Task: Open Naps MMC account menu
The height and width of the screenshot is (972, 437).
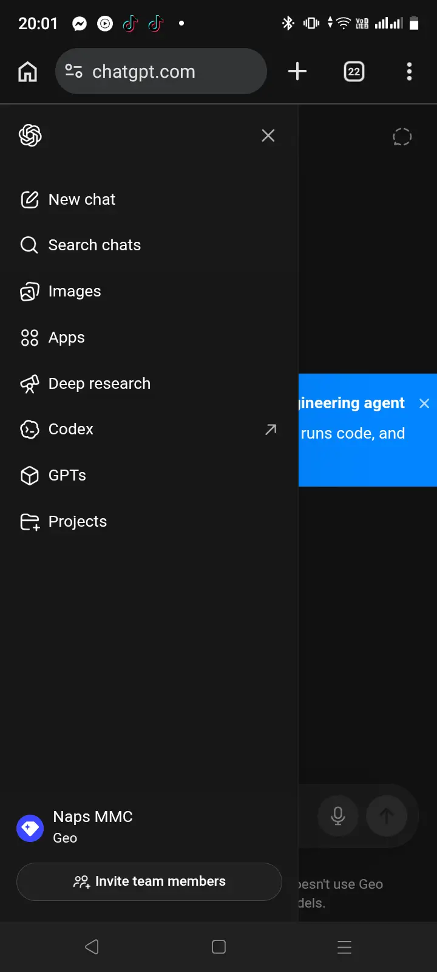Action: click(x=149, y=827)
